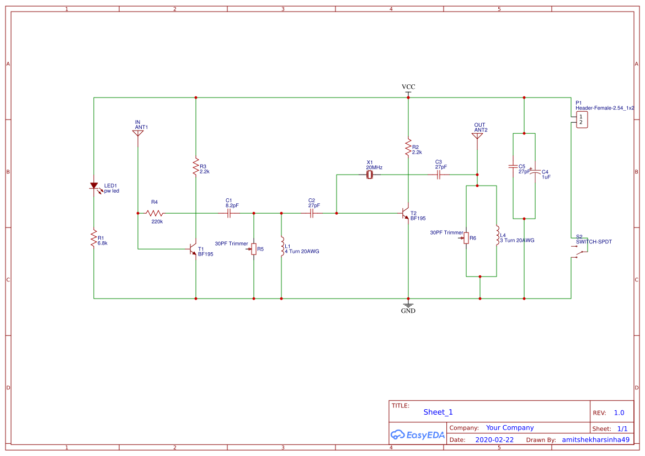Click the Sheet_1 title text
Screen dimensions: 645x456
pos(438,411)
